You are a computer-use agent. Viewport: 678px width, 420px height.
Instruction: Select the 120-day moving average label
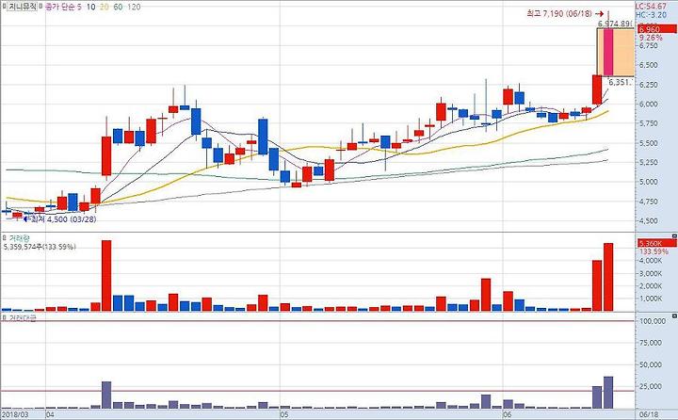pos(134,7)
